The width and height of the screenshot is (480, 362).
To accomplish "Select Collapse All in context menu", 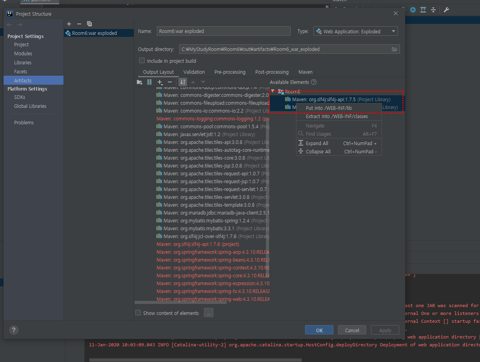I will pos(339,152).
